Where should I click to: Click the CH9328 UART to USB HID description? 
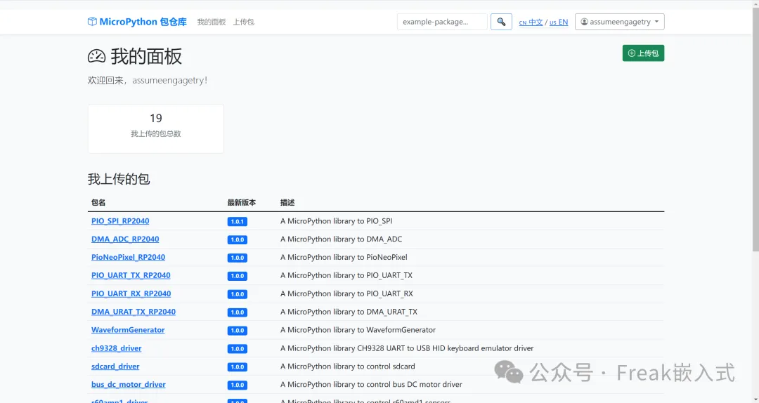(x=407, y=348)
